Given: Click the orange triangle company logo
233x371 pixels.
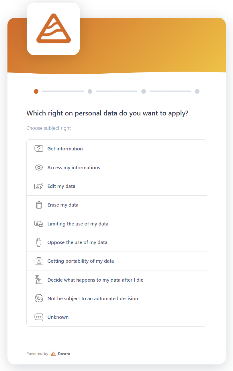Looking at the screenshot, I should click(x=53, y=29).
